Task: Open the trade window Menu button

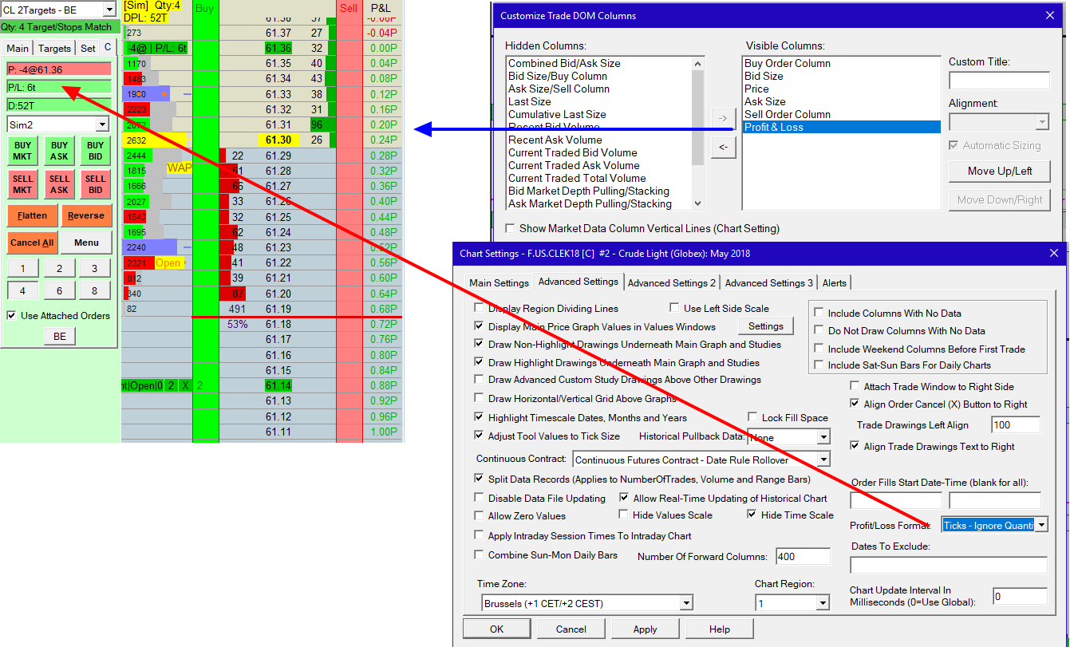Action: (x=86, y=243)
